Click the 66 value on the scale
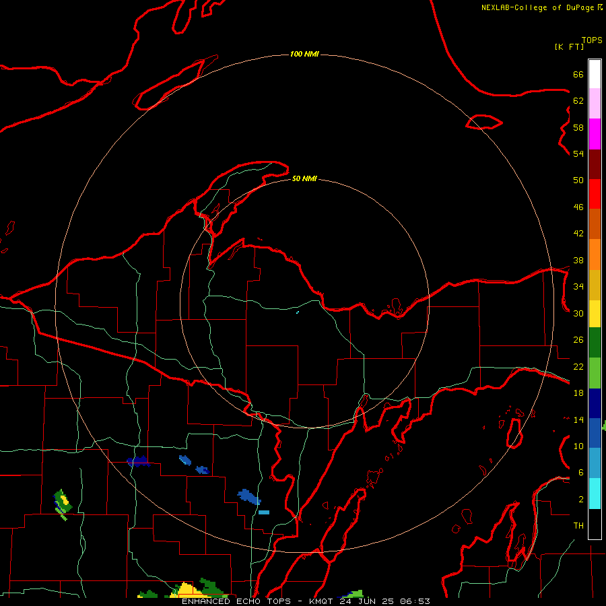Screen dimensions: 606x606 click(578, 74)
